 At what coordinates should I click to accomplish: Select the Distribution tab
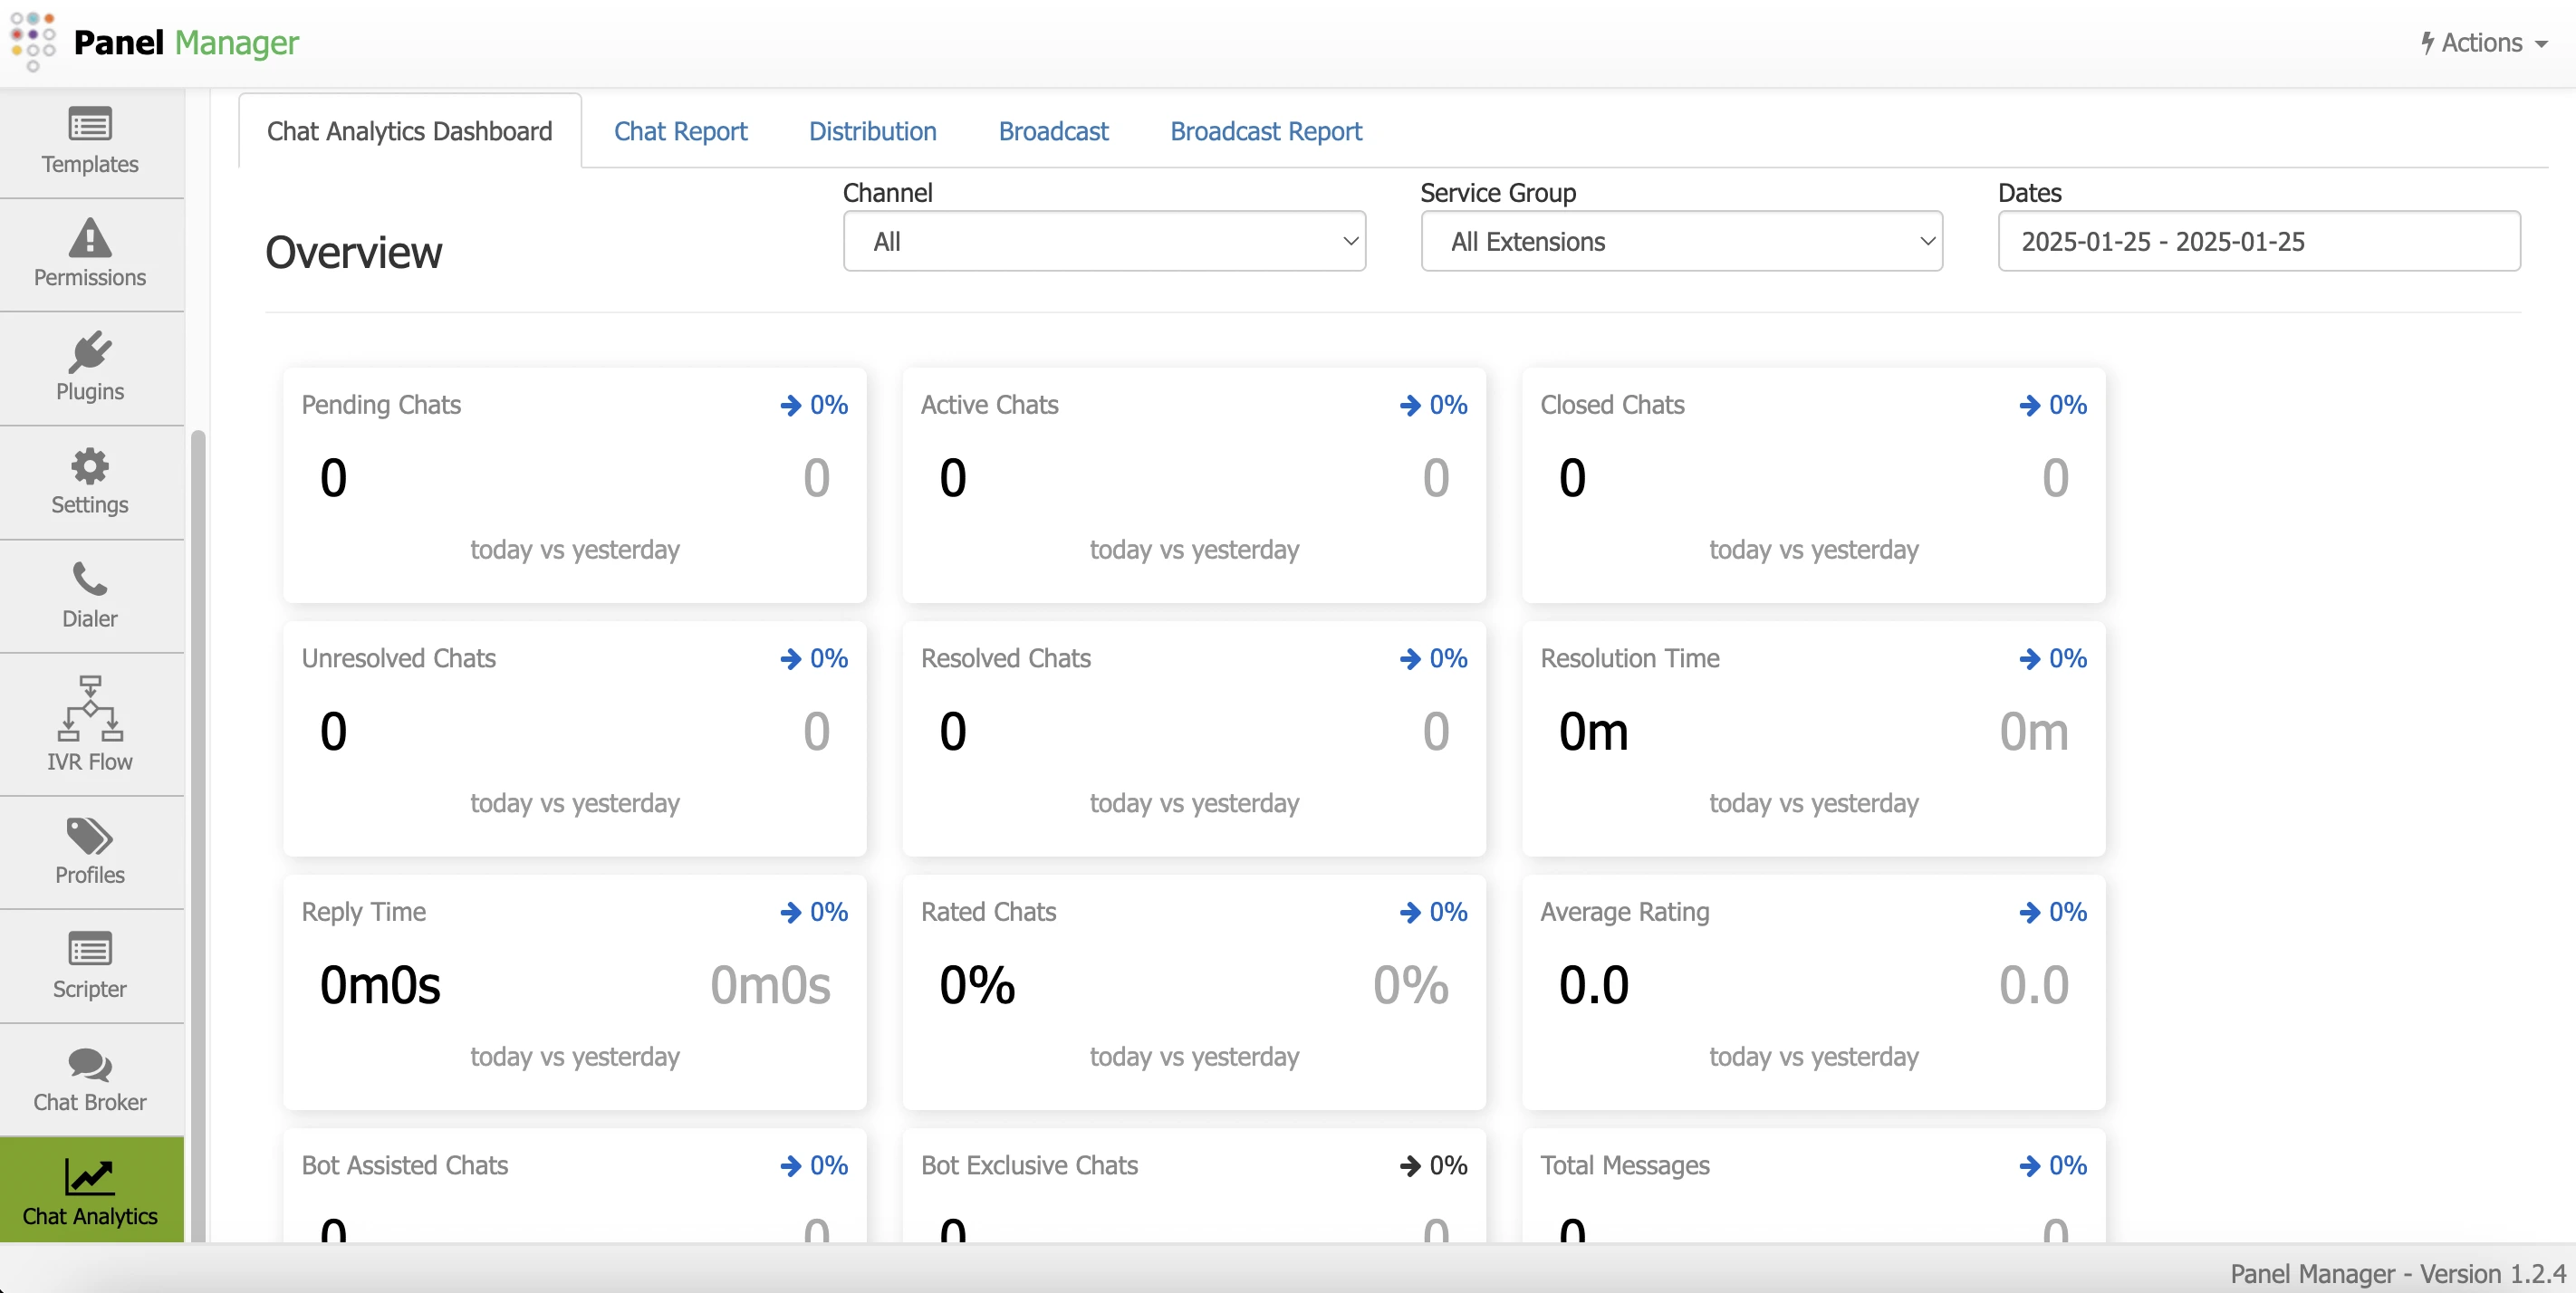[x=872, y=131]
